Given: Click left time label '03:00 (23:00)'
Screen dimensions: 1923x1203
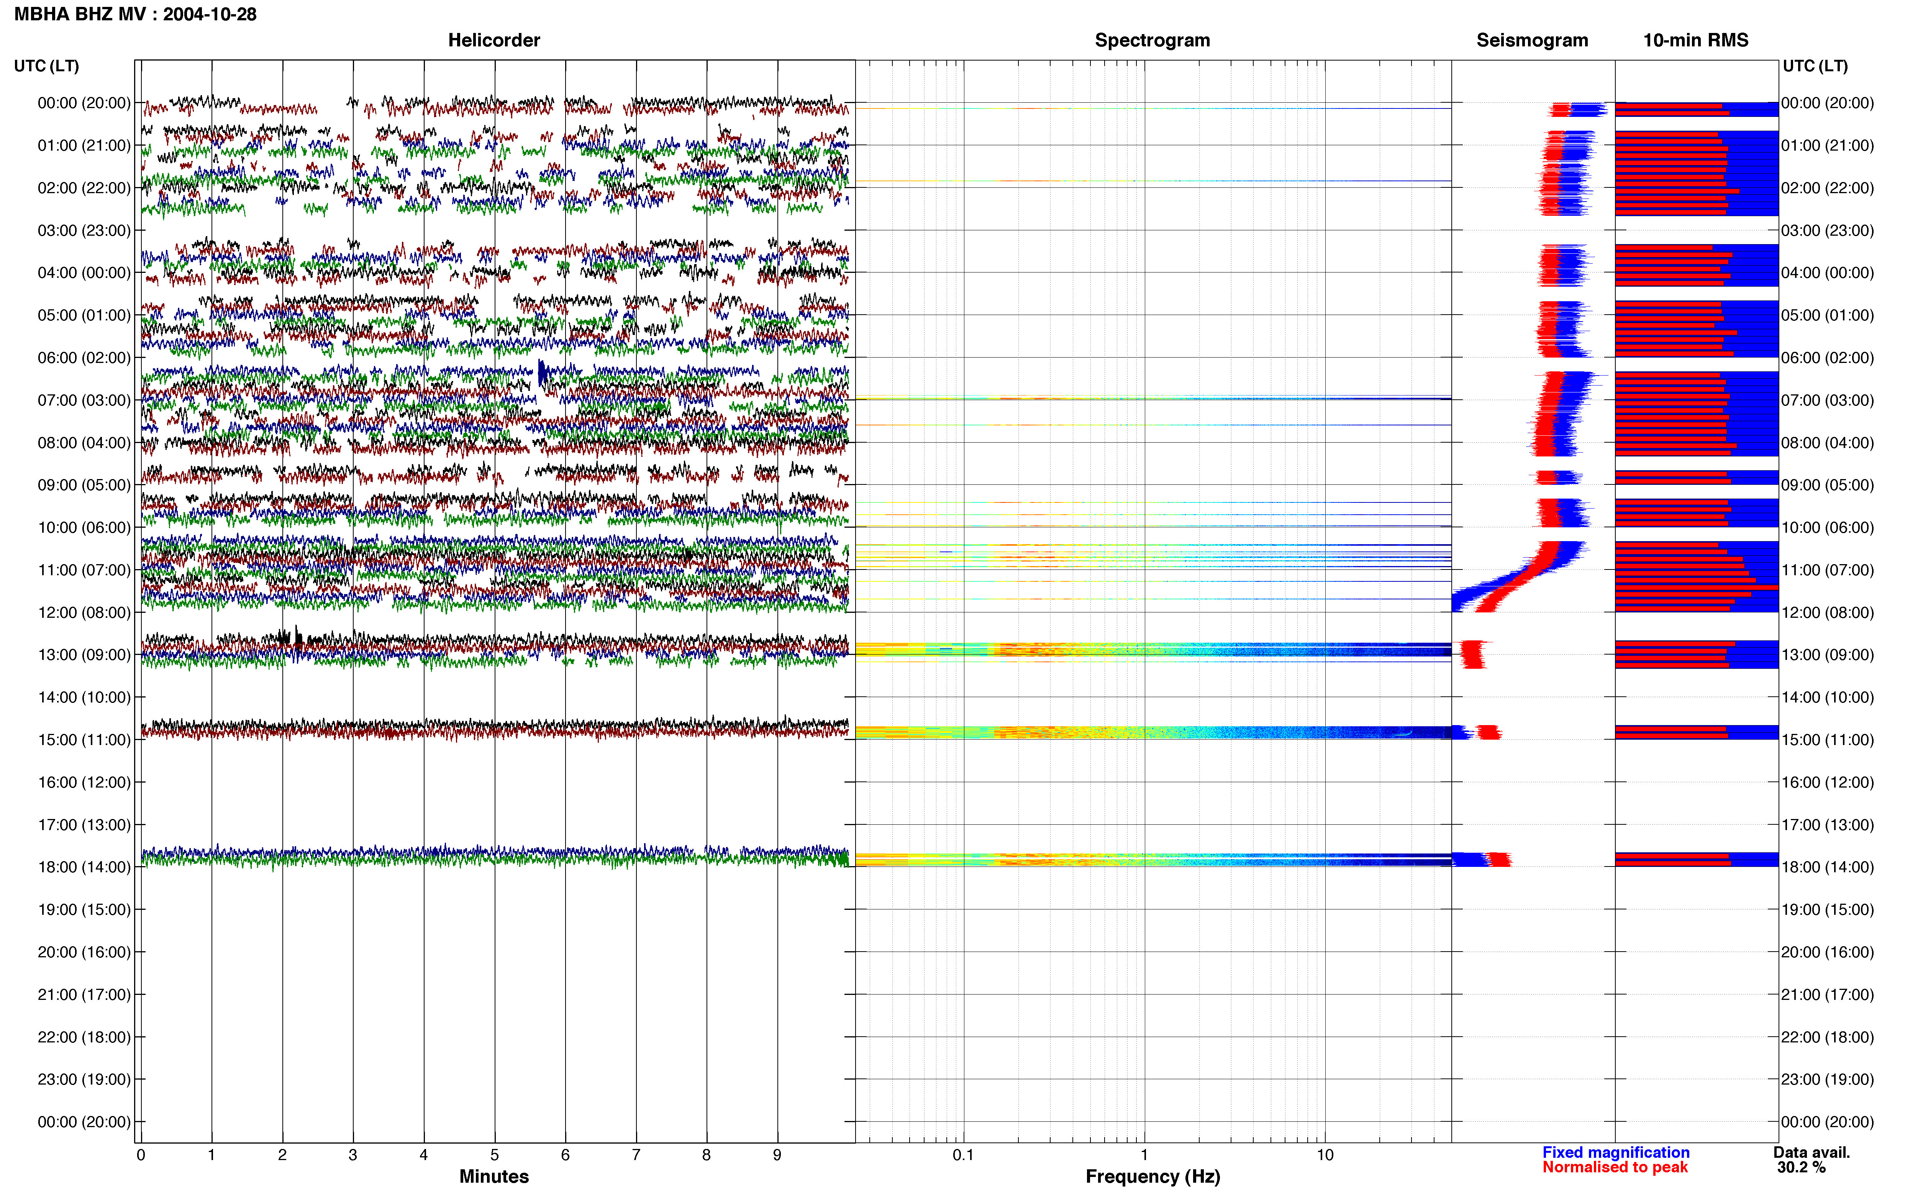Looking at the screenshot, I should click(x=84, y=231).
